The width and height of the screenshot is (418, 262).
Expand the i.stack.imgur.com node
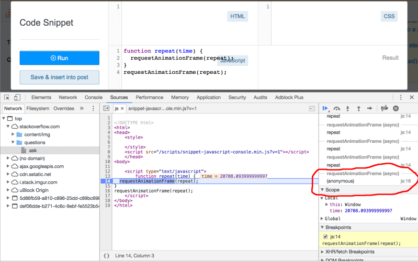(x=8, y=183)
